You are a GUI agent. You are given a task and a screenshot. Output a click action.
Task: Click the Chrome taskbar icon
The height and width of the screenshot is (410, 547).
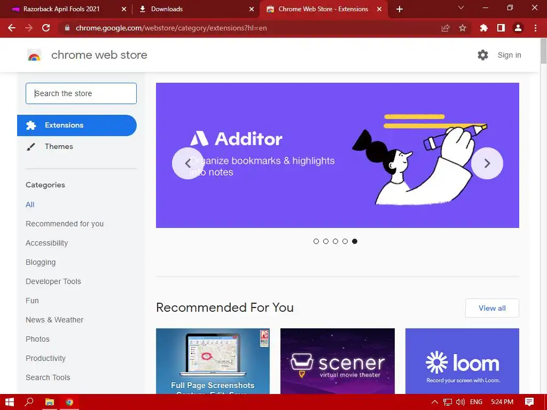click(69, 402)
